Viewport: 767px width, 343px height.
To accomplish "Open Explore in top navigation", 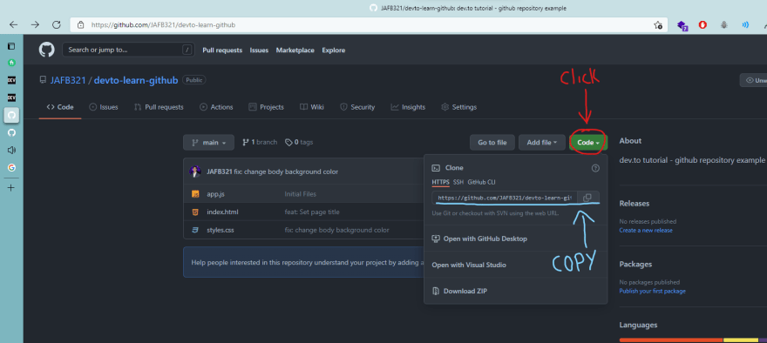I will point(334,50).
